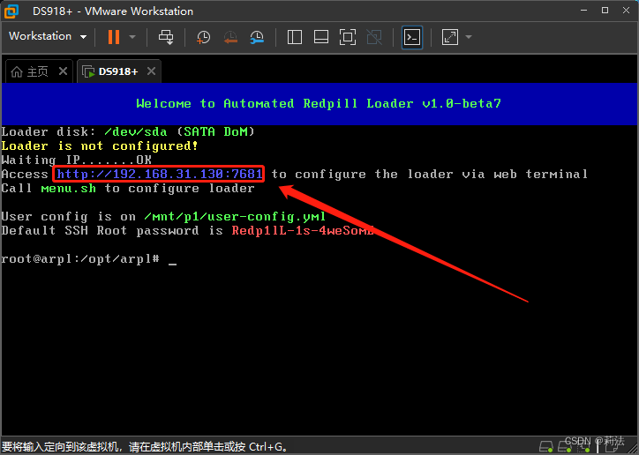Viewport: 639px width, 455px height.
Task: Close the VMware Workstation window
Action: pyautogui.click(x=627, y=11)
